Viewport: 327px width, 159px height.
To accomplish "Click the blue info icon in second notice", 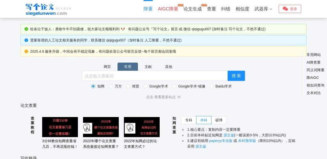I will [x=26, y=40].
